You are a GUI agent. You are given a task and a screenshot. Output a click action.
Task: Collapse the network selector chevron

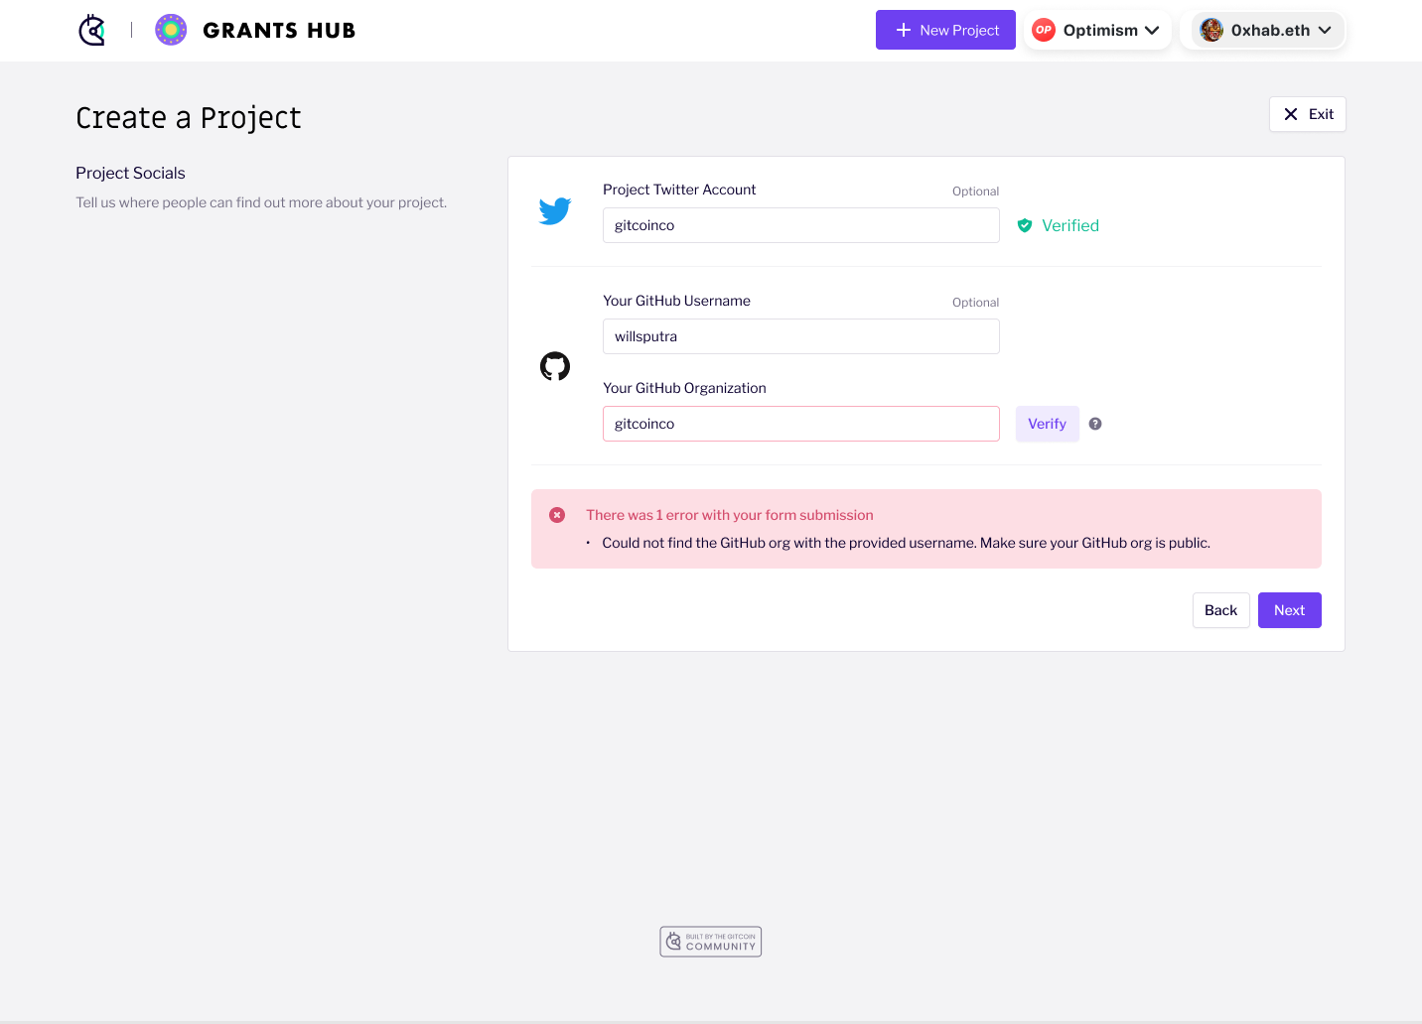coord(1154,30)
